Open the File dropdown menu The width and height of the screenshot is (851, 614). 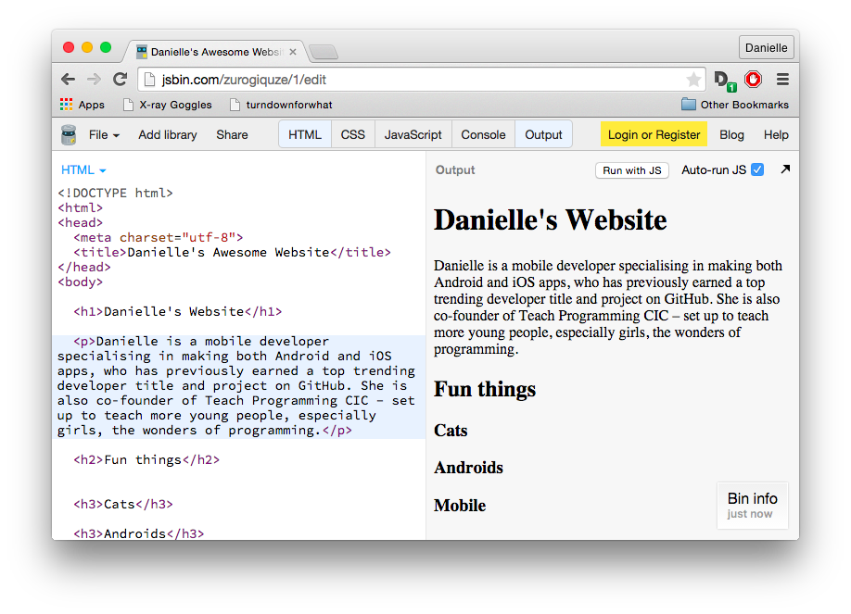(x=104, y=135)
